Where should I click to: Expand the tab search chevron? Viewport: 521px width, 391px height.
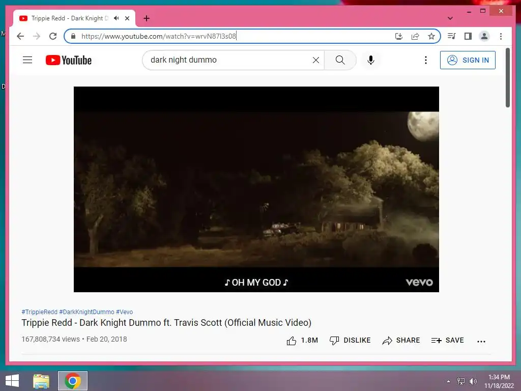450,18
